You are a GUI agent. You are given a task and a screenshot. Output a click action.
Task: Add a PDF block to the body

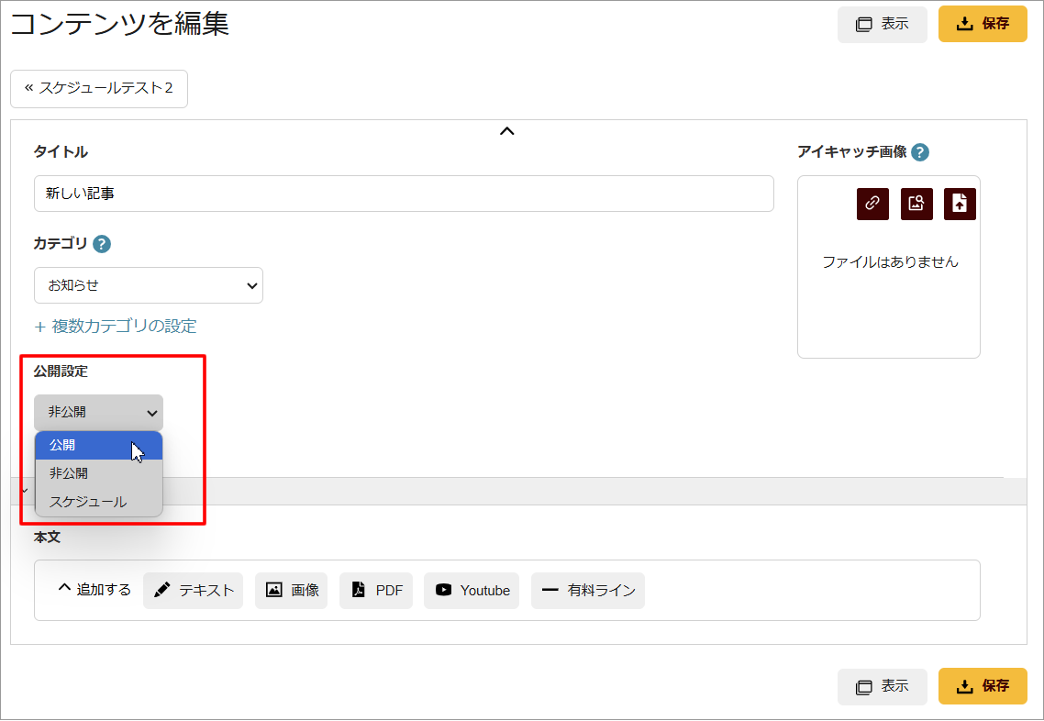pos(376,591)
